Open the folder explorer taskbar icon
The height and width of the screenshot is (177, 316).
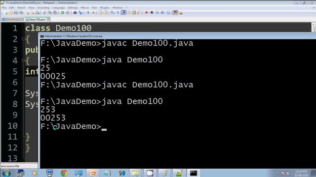click(135, 173)
